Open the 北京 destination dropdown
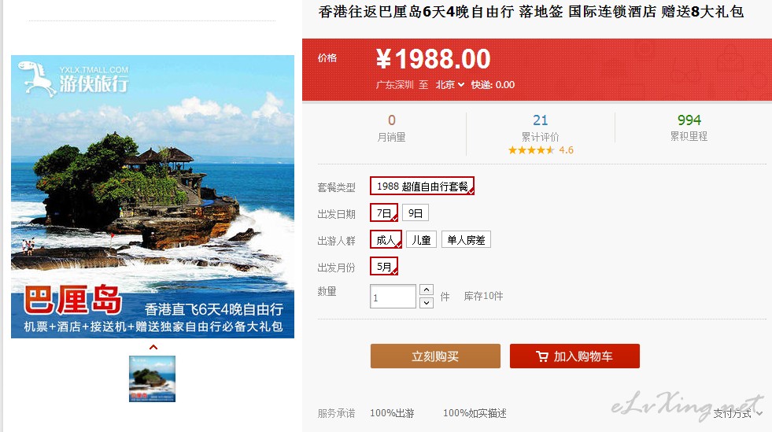The width and height of the screenshot is (772, 432). click(x=450, y=85)
